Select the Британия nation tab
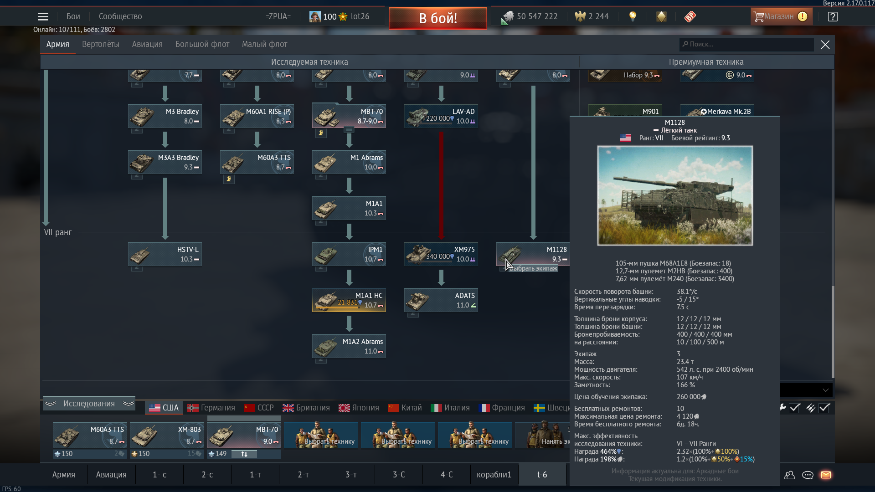The image size is (875, 492). 306,408
